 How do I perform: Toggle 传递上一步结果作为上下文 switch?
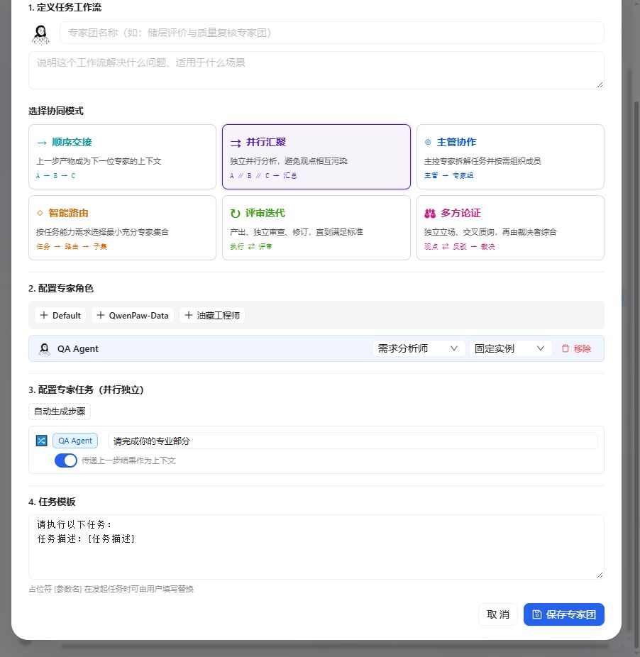click(66, 460)
